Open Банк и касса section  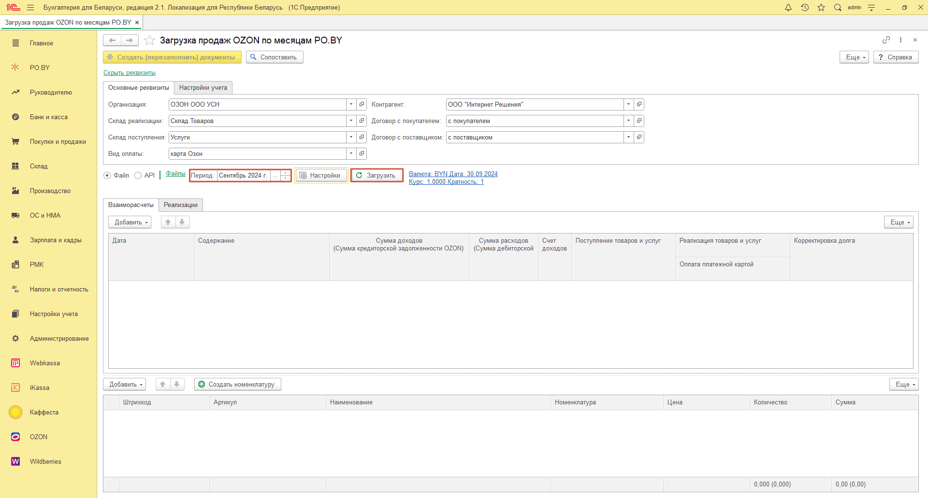48,117
